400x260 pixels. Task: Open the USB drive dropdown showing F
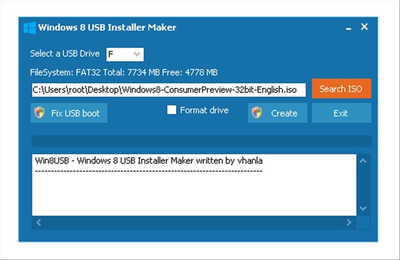pos(125,54)
